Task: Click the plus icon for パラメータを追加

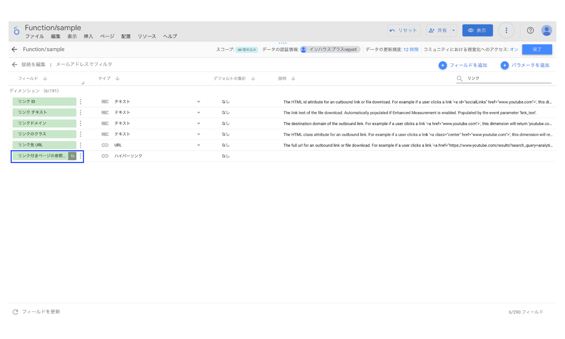Action: coord(505,65)
